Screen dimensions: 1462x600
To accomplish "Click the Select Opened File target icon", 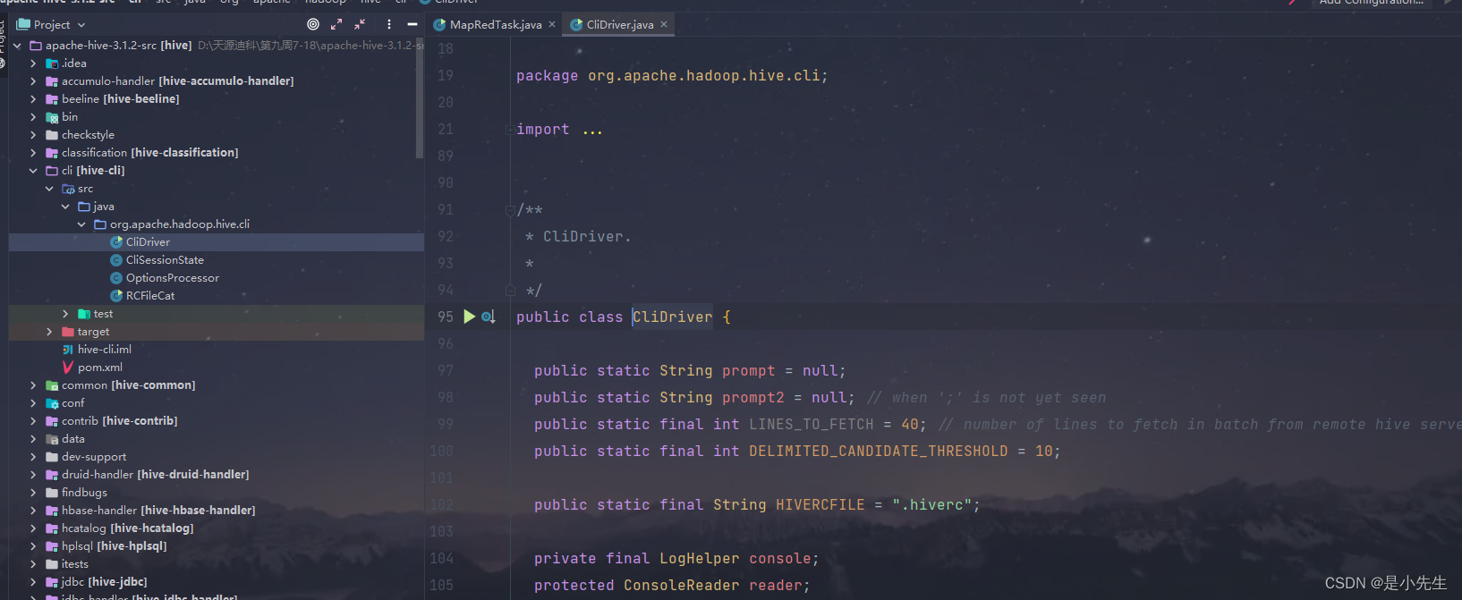I will (x=313, y=24).
